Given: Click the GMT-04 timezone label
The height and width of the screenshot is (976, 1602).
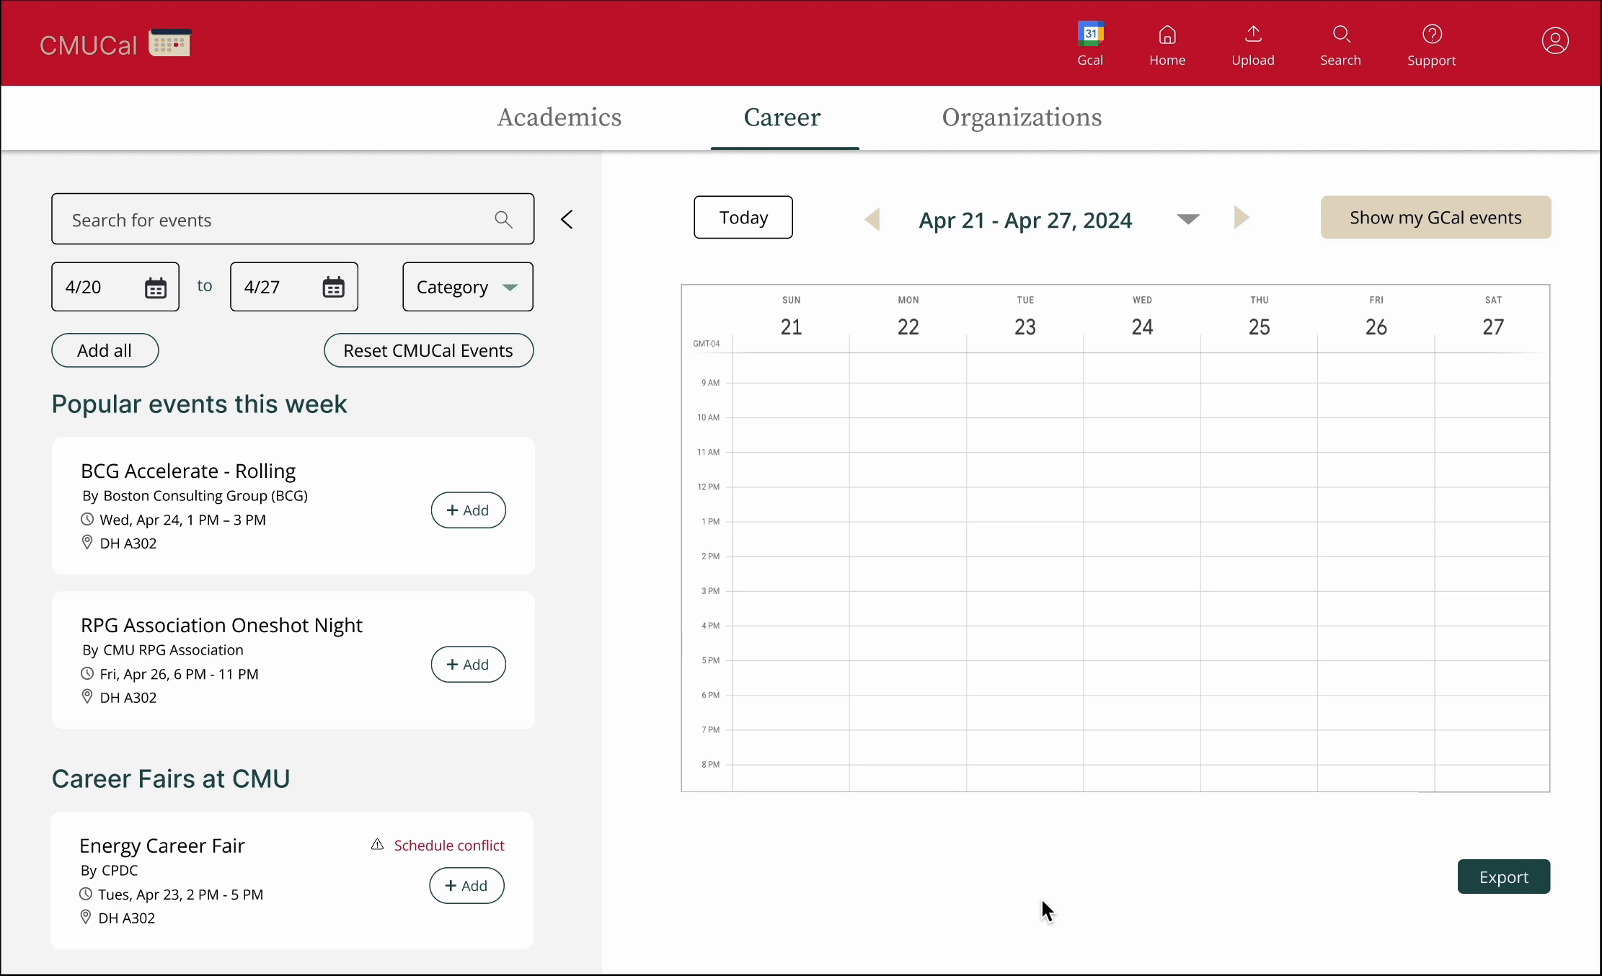Looking at the screenshot, I should [707, 344].
